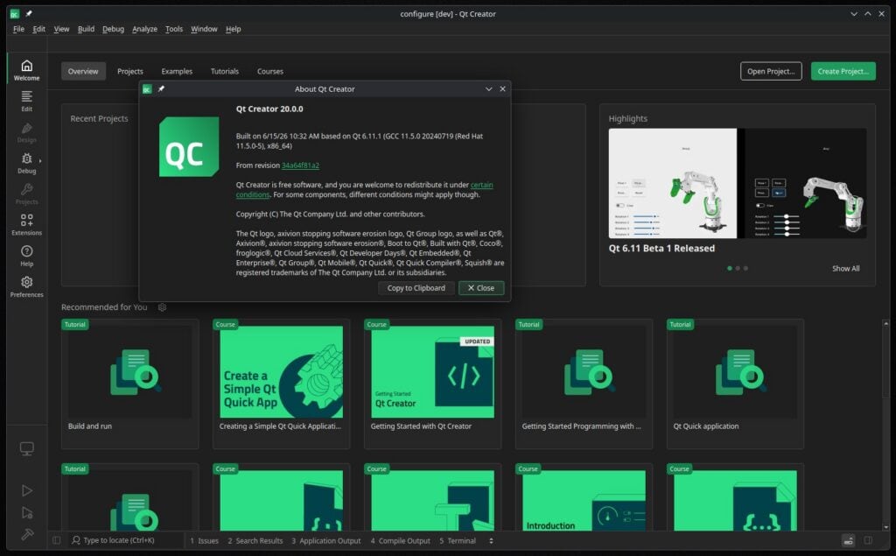Open Creating a Simple Qt Quick Application course
This screenshot has width=896, height=556.
point(281,384)
